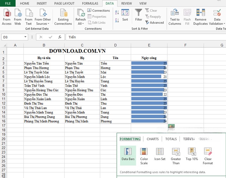Image resolution: width=226 pixels, height=178 pixels.
Task: Open the FILE tab
Action: [8, 3]
